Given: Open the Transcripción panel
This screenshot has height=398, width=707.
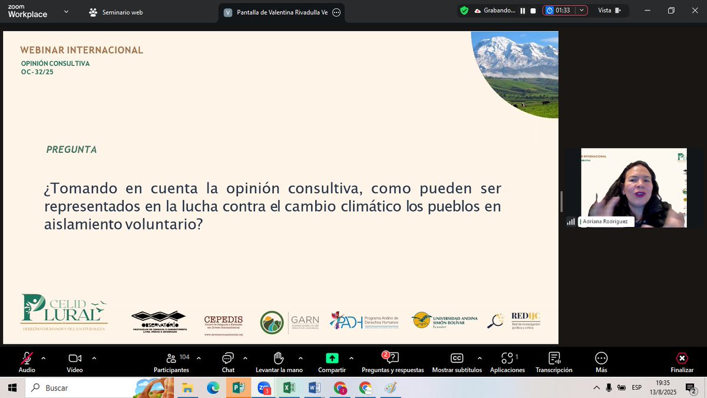Looking at the screenshot, I should click(554, 361).
